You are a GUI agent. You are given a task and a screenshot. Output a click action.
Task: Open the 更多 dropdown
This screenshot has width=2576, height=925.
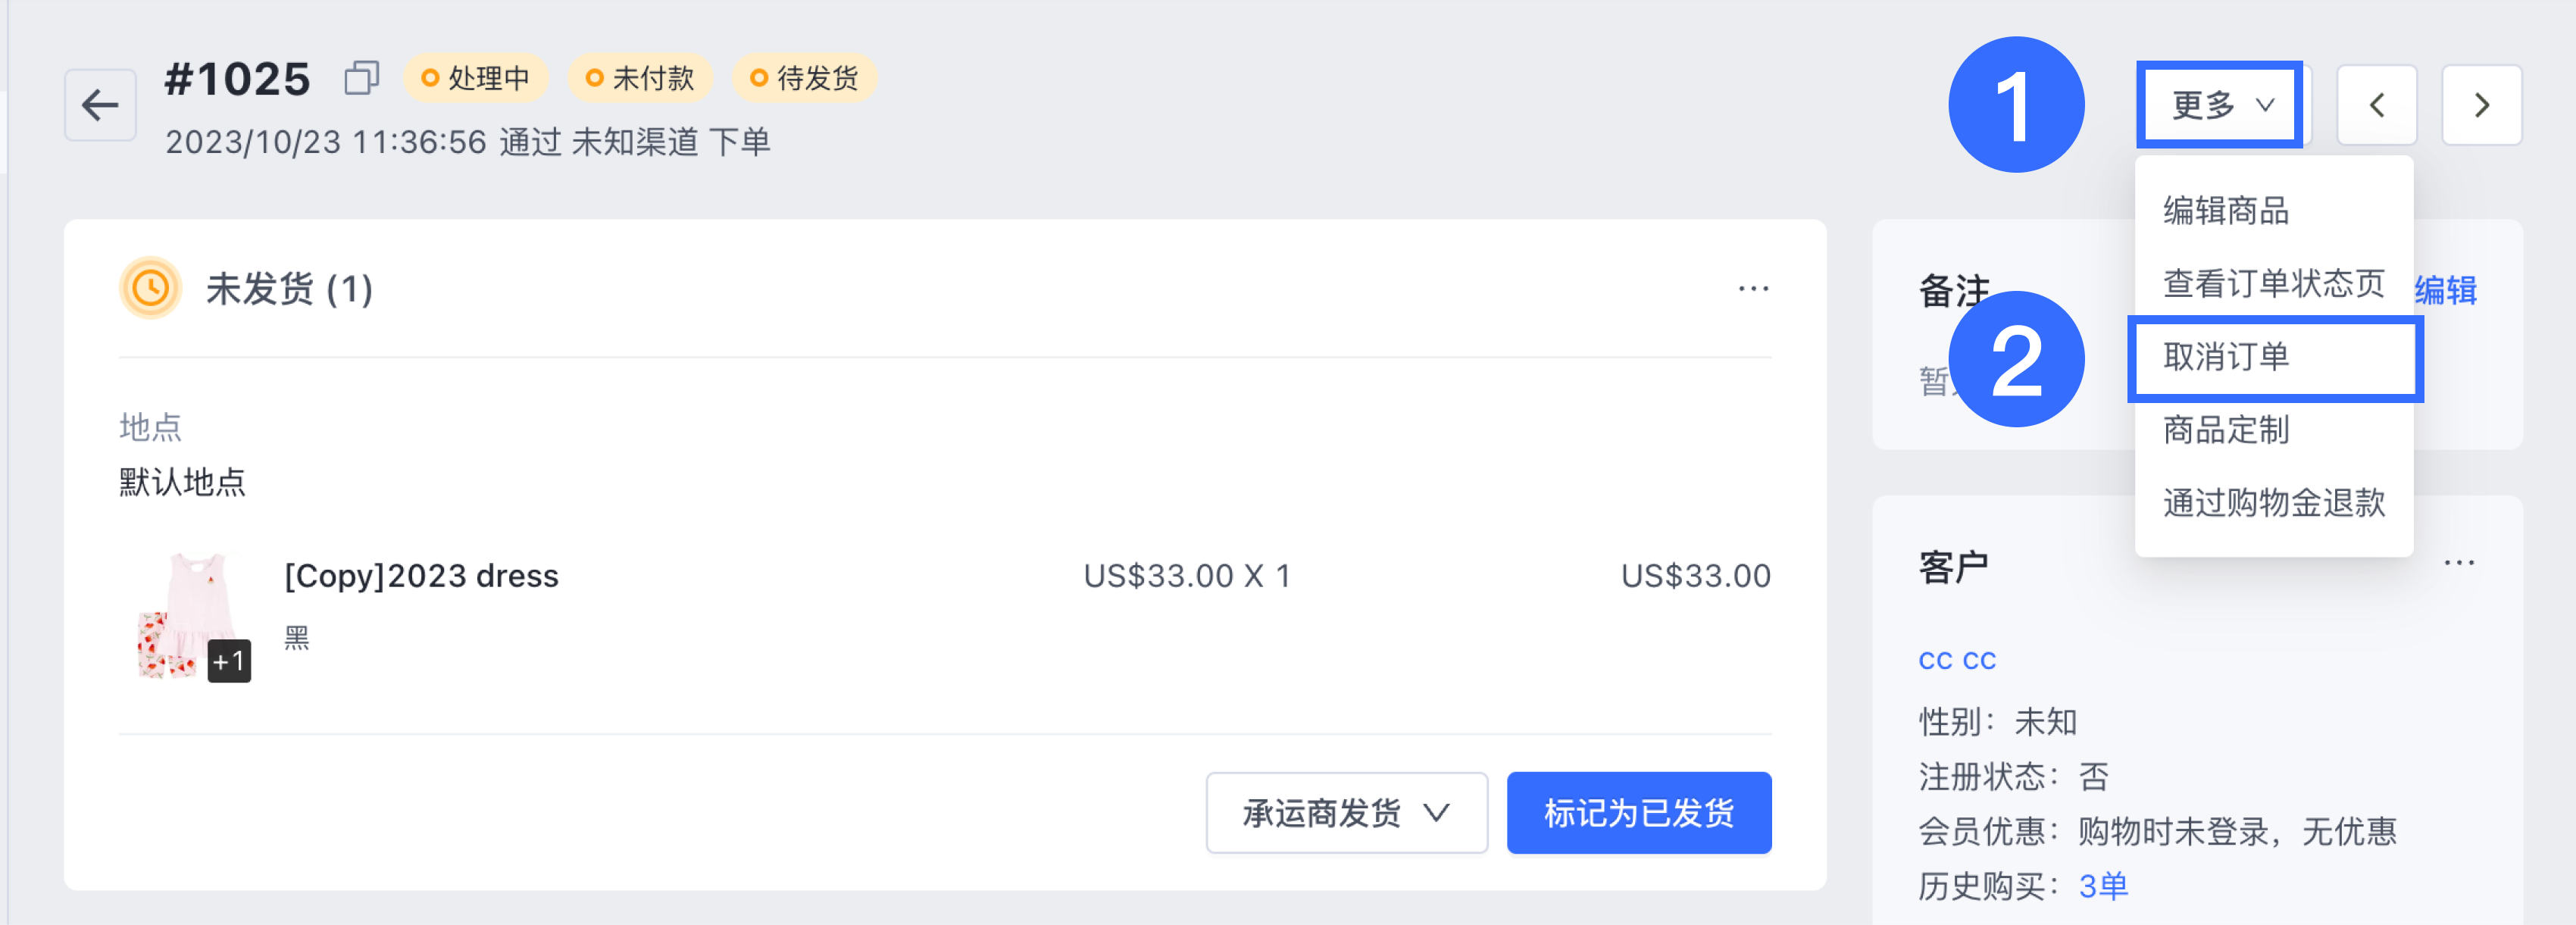pos(2220,105)
